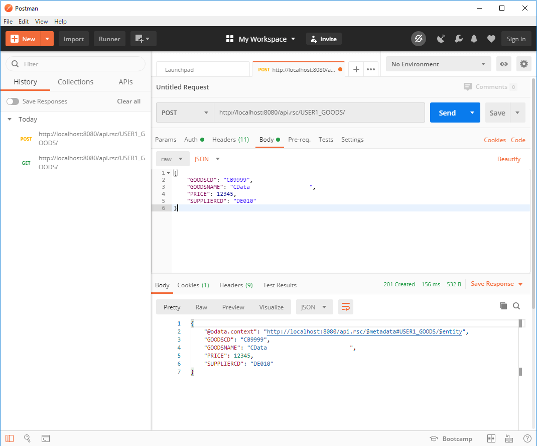Collapse the Today history group
The width and height of the screenshot is (537, 446).
pos(10,120)
